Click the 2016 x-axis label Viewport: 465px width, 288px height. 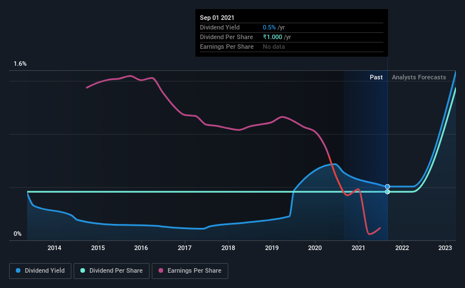141,248
